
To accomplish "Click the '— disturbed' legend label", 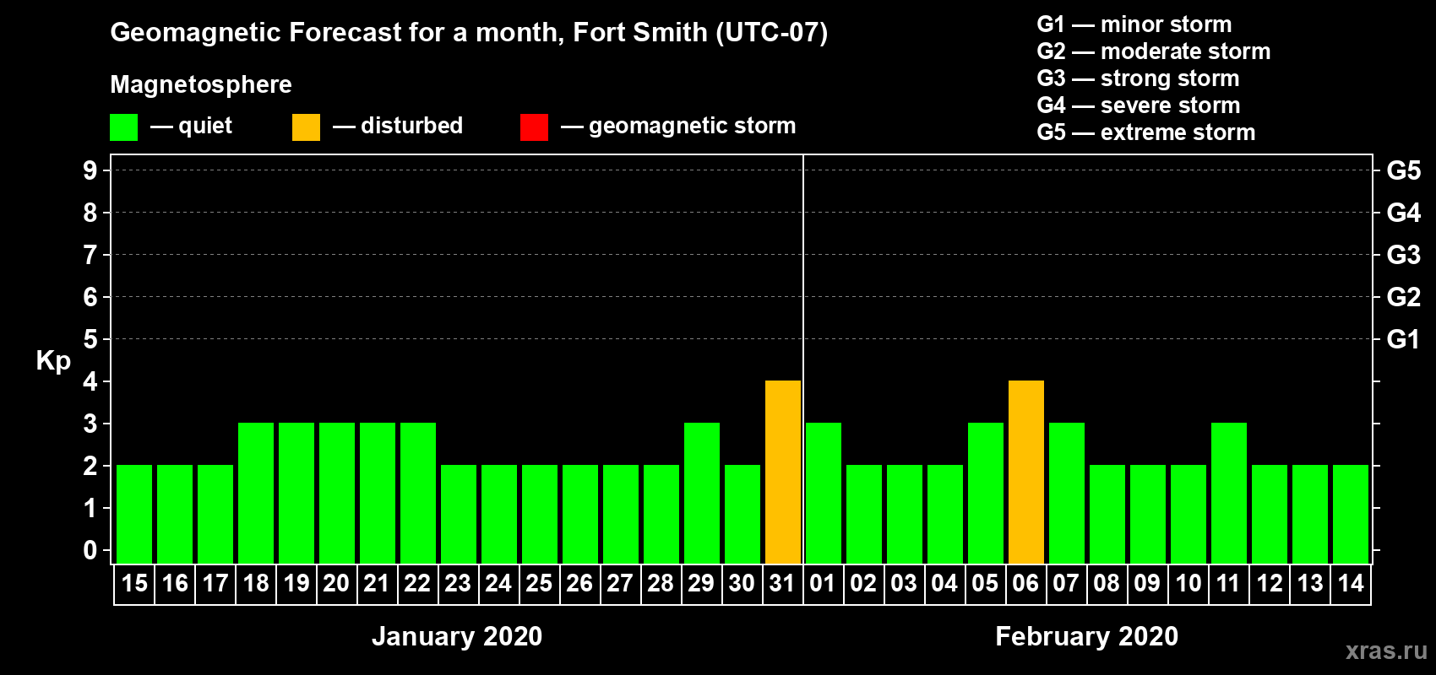I will (398, 127).
